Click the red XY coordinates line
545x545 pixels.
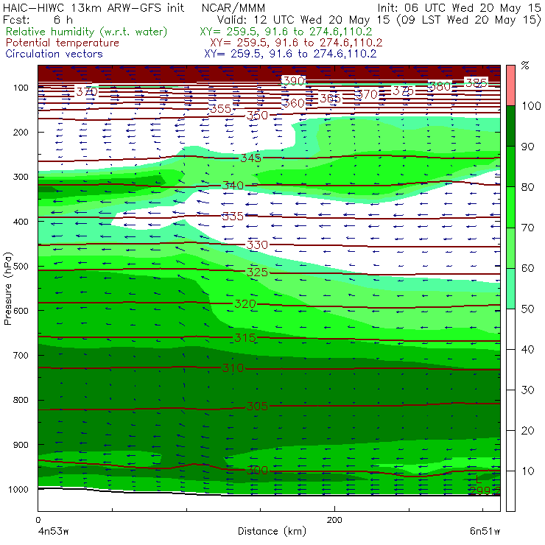coord(296,43)
